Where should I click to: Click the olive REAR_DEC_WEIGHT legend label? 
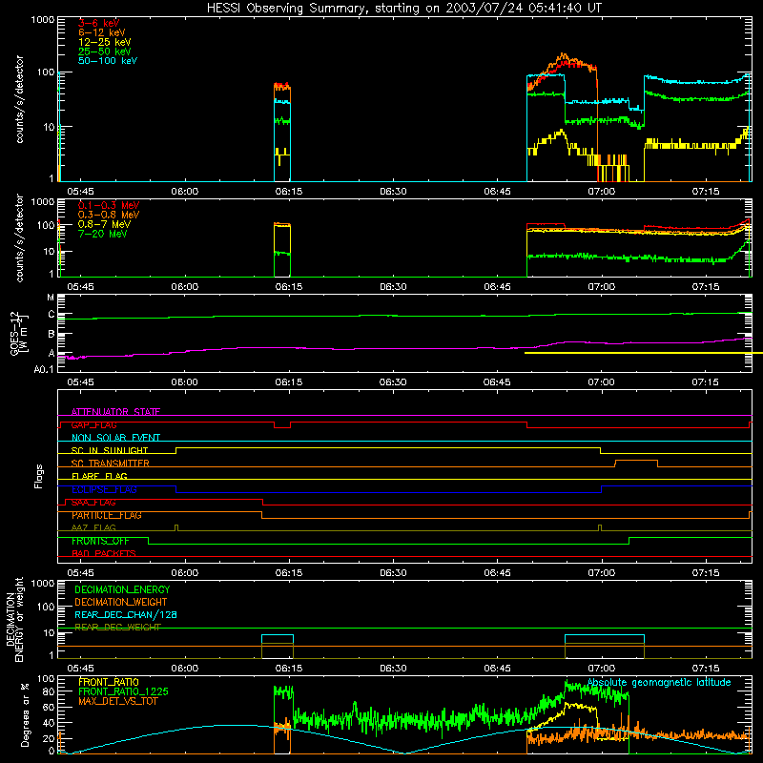tap(117, 628)
